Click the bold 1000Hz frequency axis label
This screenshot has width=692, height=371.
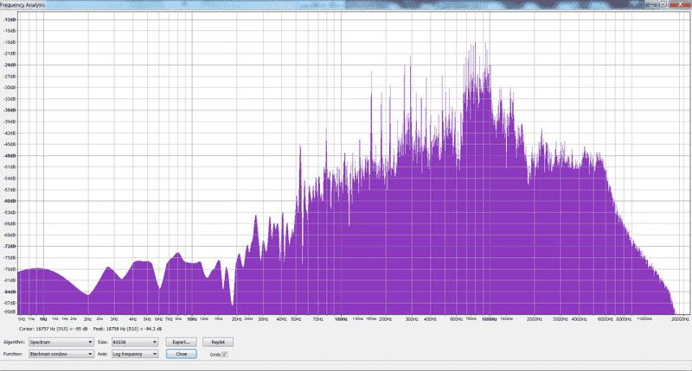click(489, 318)
